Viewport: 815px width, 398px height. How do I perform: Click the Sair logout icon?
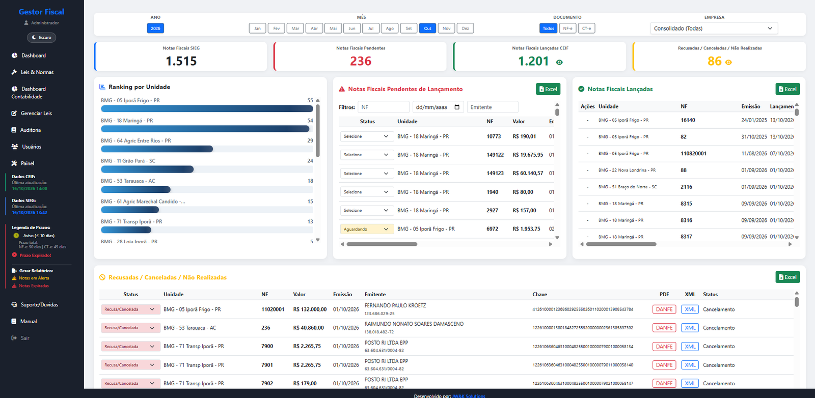click(x=14, y=338)
